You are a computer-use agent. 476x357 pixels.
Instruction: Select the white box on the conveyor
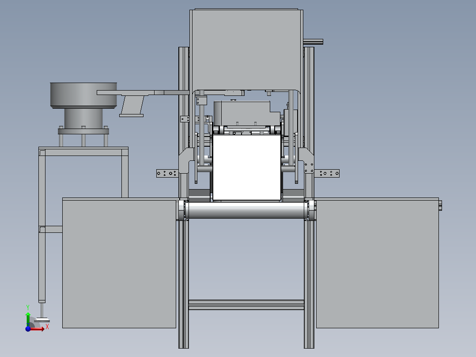247,168
